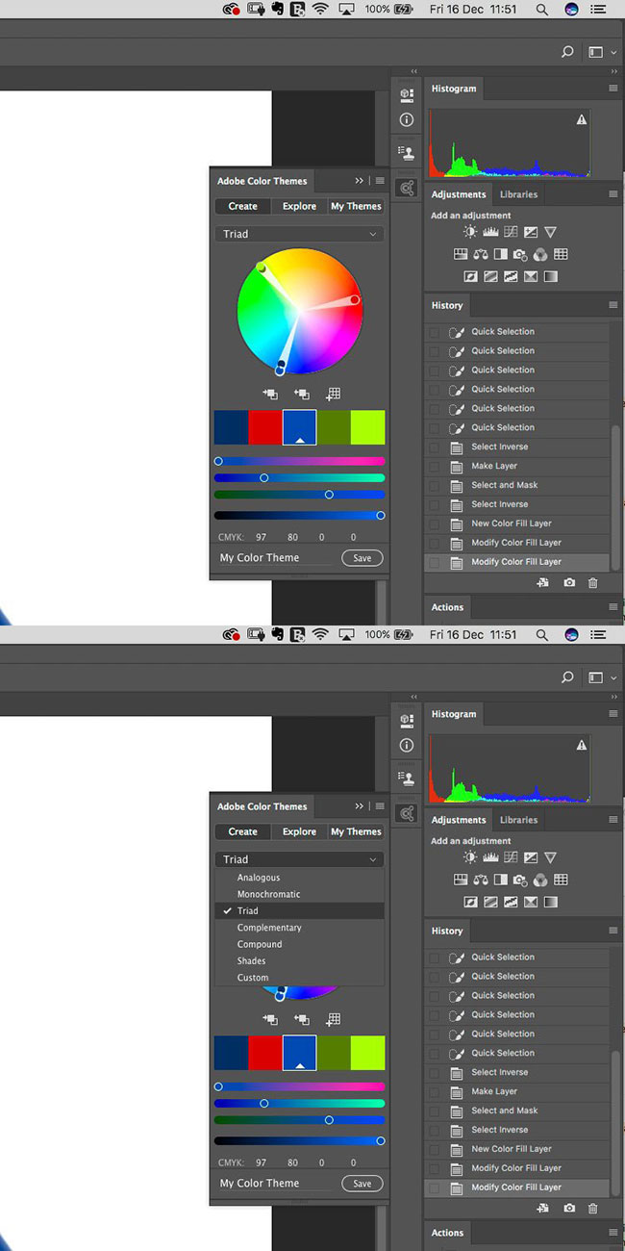The image size is (625, 1251).
Task: Open the Info panel icon
Action: coord(407,120)
